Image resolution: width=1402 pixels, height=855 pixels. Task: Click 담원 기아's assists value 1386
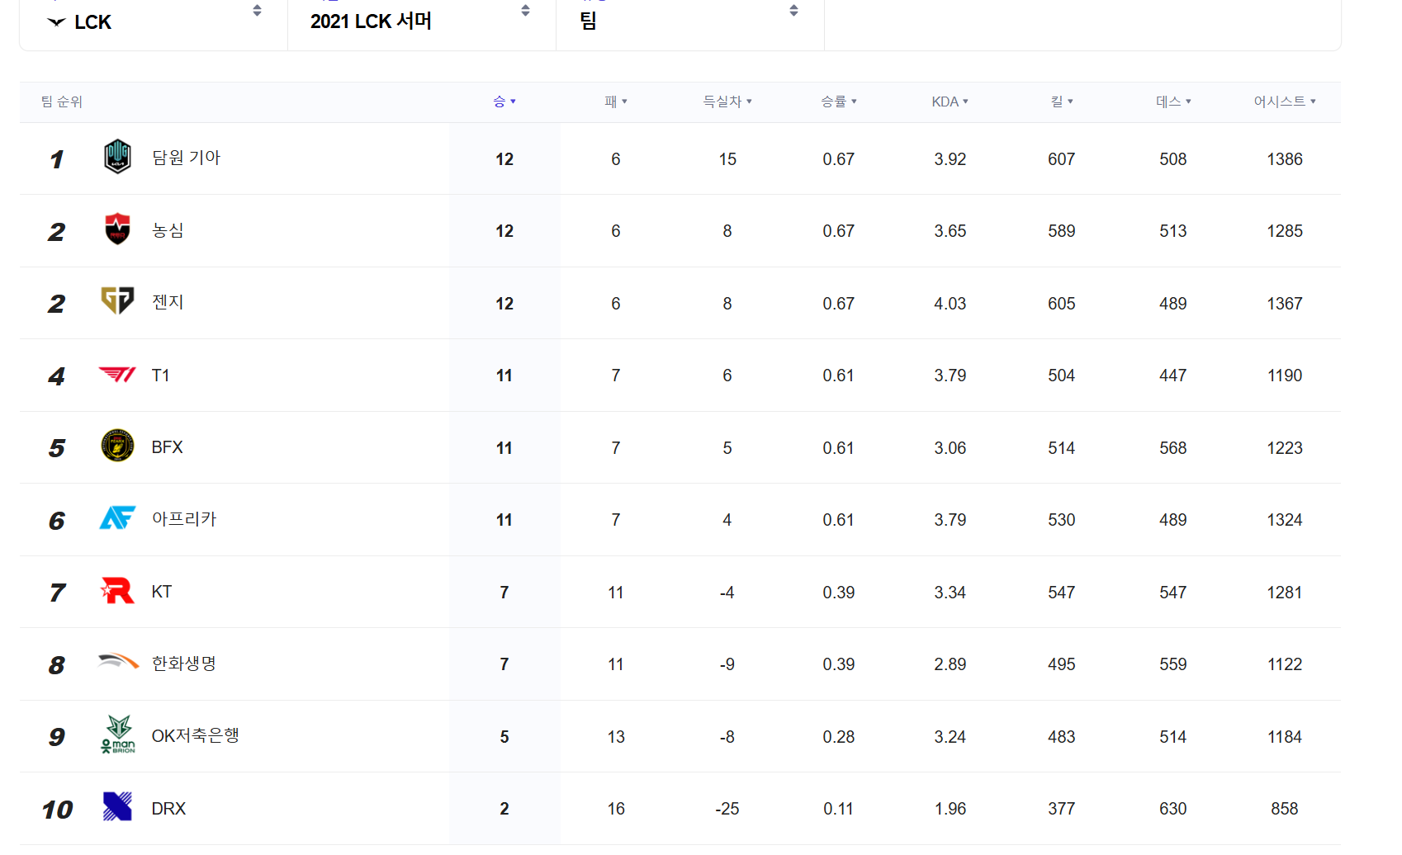tap(1285, 159)
